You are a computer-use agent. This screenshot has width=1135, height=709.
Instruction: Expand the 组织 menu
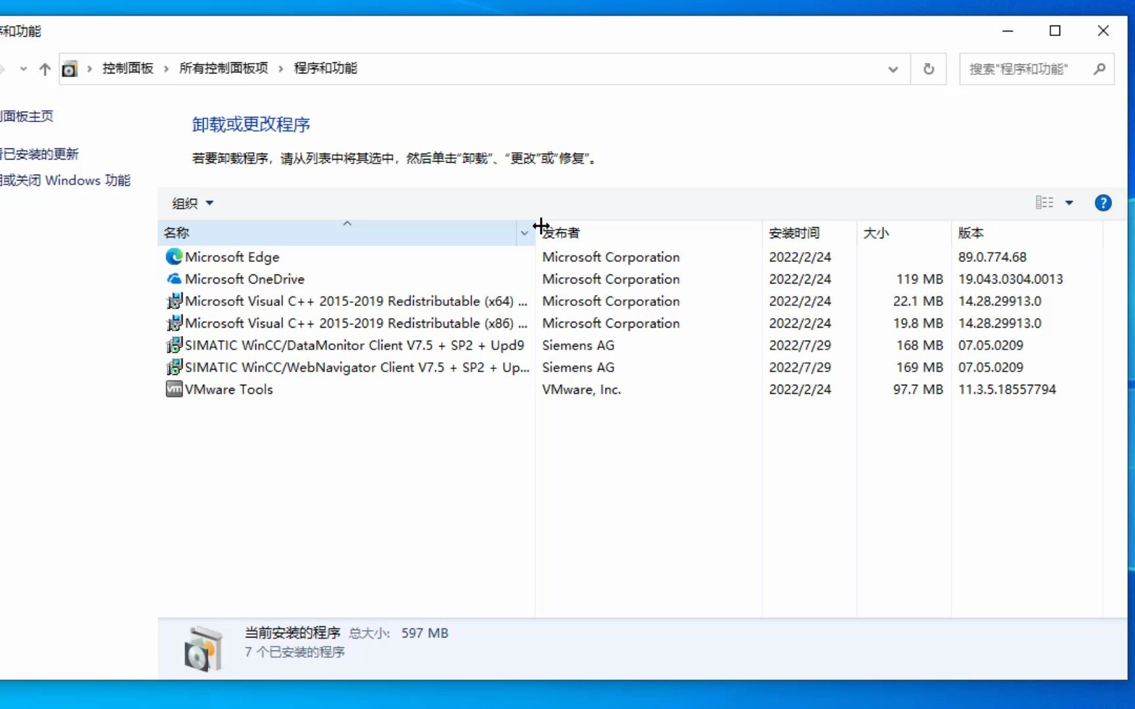pyautogui.click(x=193, y=204)
